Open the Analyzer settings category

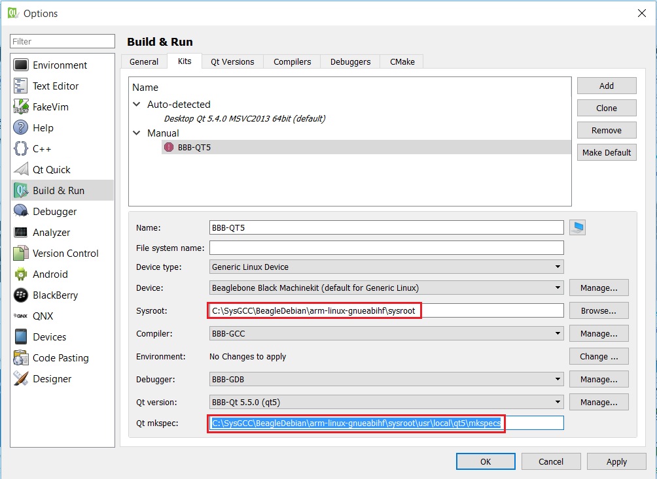tap(55, 232)
